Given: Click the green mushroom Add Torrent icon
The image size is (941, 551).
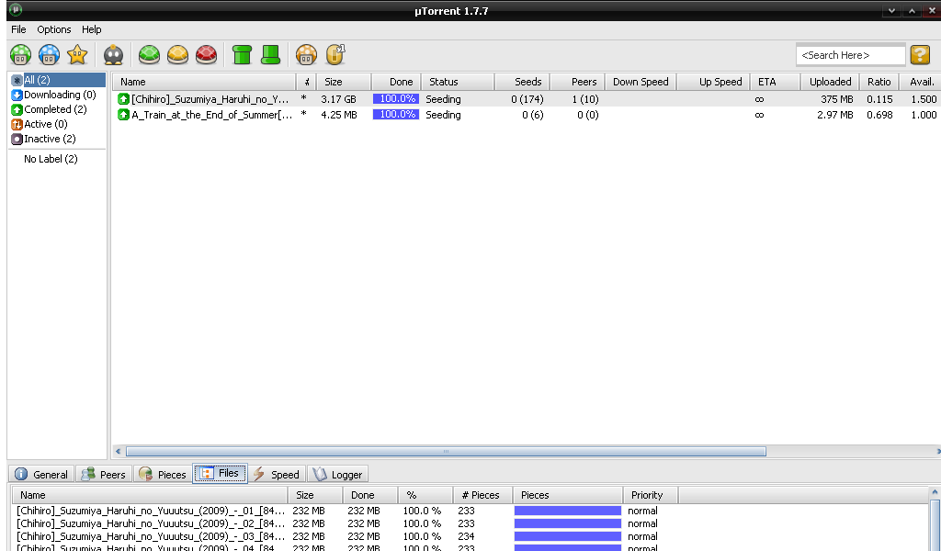Looking at the screenshot, I should (x=20, y=55).
